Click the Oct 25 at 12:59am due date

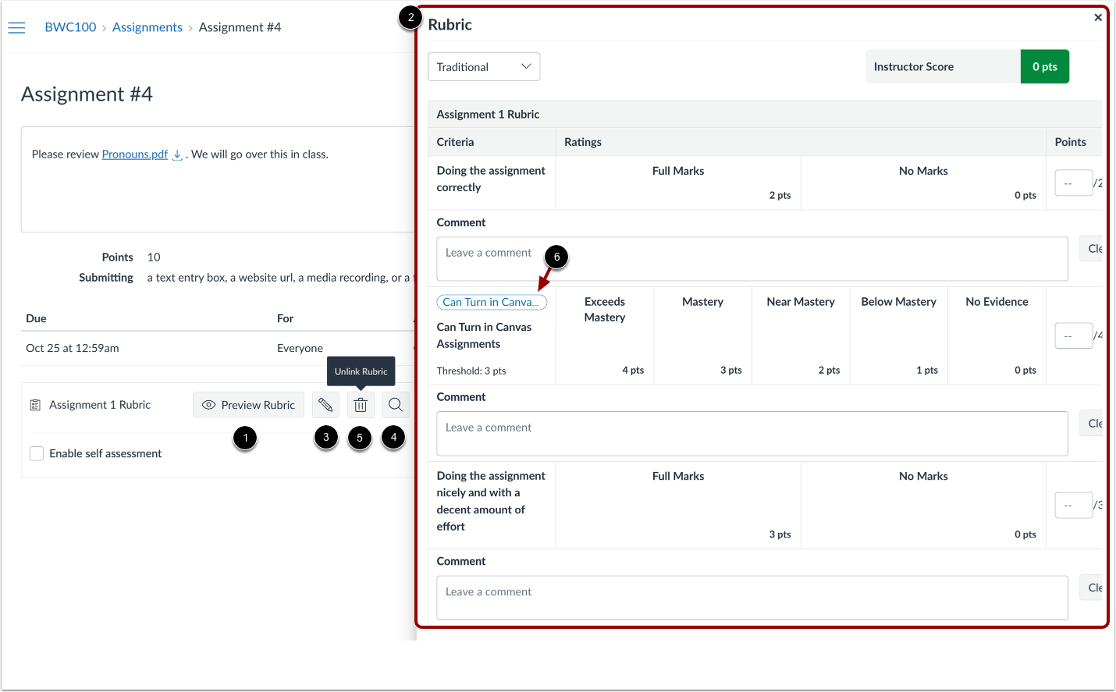[73, 349]
